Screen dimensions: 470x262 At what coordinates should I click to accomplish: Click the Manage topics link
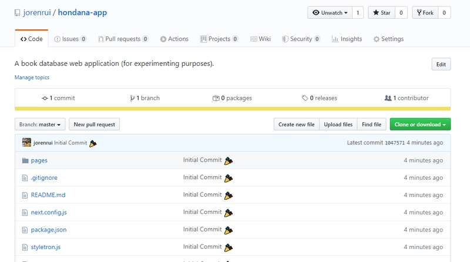tap(32, 78)
